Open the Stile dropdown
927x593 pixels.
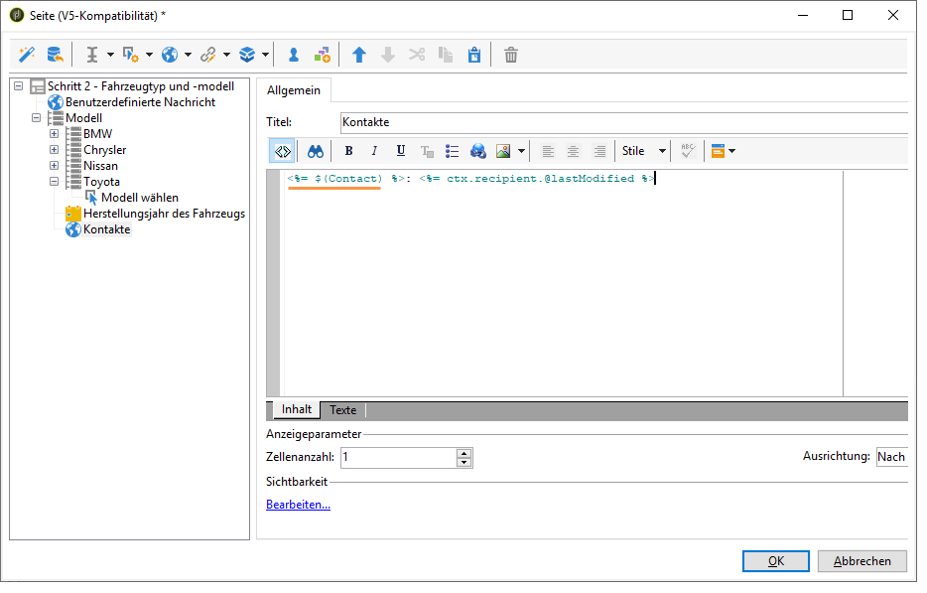(x=643, y=152)
